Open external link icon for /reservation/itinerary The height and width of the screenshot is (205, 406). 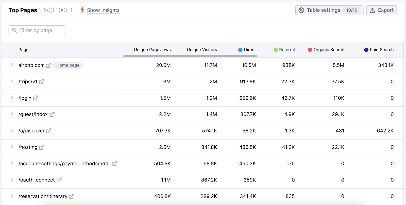click(72, 196)
